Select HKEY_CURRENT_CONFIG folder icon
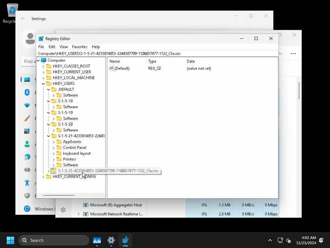The height and width of the screenshot is (248, 330). 49,177
